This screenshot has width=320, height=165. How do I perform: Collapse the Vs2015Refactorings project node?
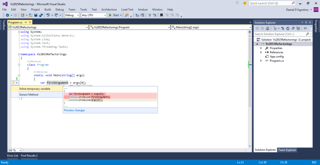point(257,44)
